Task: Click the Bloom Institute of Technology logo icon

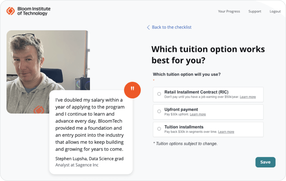Action: [x=11, y=11]
